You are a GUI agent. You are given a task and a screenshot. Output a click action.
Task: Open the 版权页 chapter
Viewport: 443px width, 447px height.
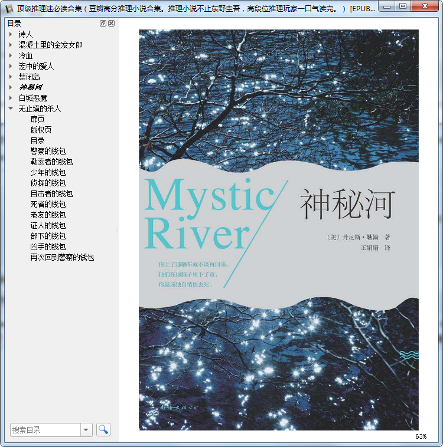(41, 130)
